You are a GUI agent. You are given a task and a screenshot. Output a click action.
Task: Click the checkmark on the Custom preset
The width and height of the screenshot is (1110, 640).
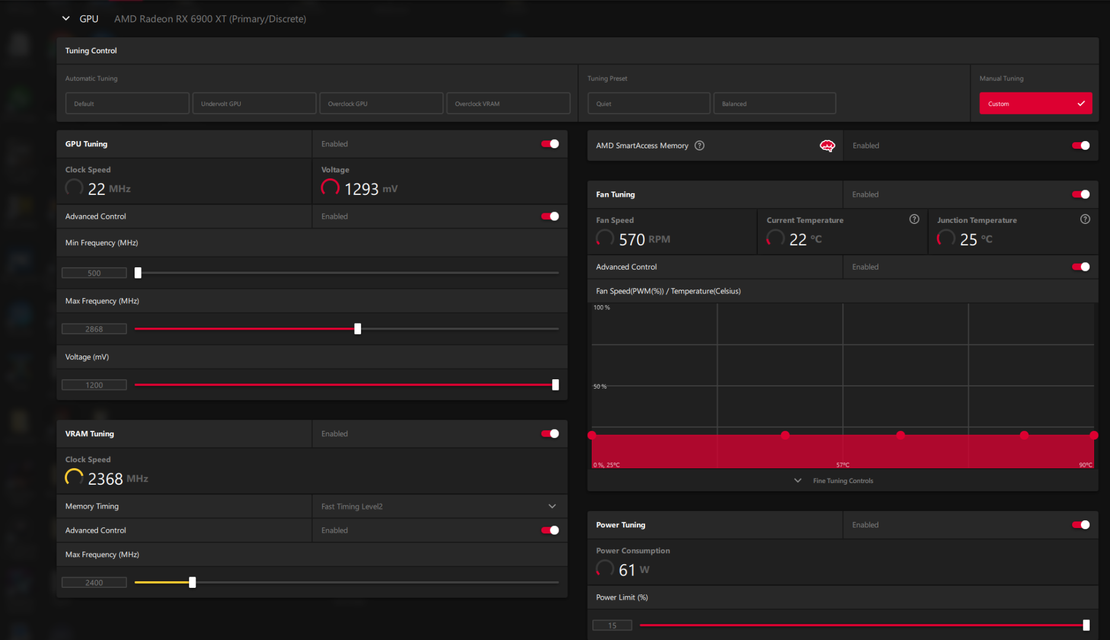[1081, 104]
